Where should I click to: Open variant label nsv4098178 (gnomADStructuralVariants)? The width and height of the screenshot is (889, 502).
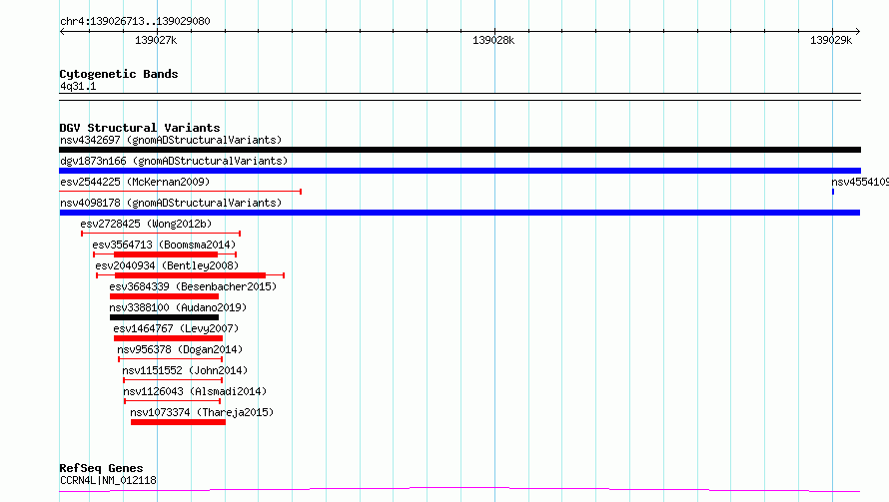[x=171, y=203]
